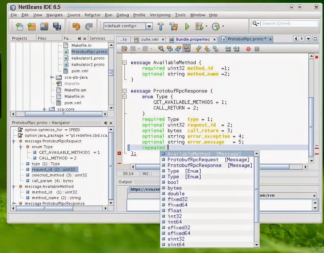This screenshot has width=324, height=253.
Task: Collapse the ProtobufRpcResponse message code fold
Action: (x=124, y=91)
